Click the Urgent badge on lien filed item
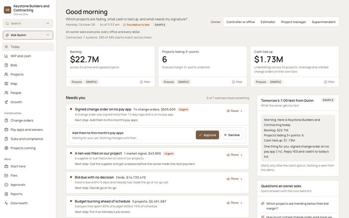349x218 pixels. (169, 154)
